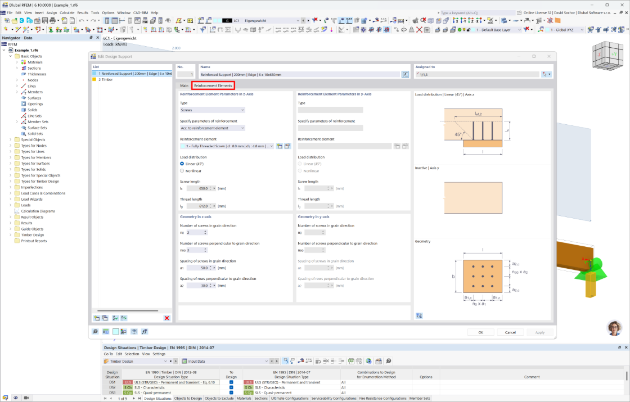Float the Navigator panel with pin icon

click(x=91, y=37)
